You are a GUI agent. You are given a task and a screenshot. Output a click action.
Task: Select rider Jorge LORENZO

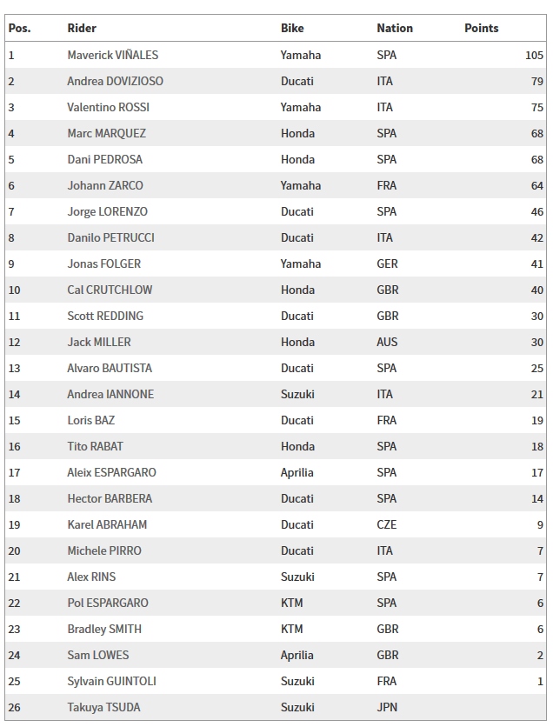coord(107,211)
